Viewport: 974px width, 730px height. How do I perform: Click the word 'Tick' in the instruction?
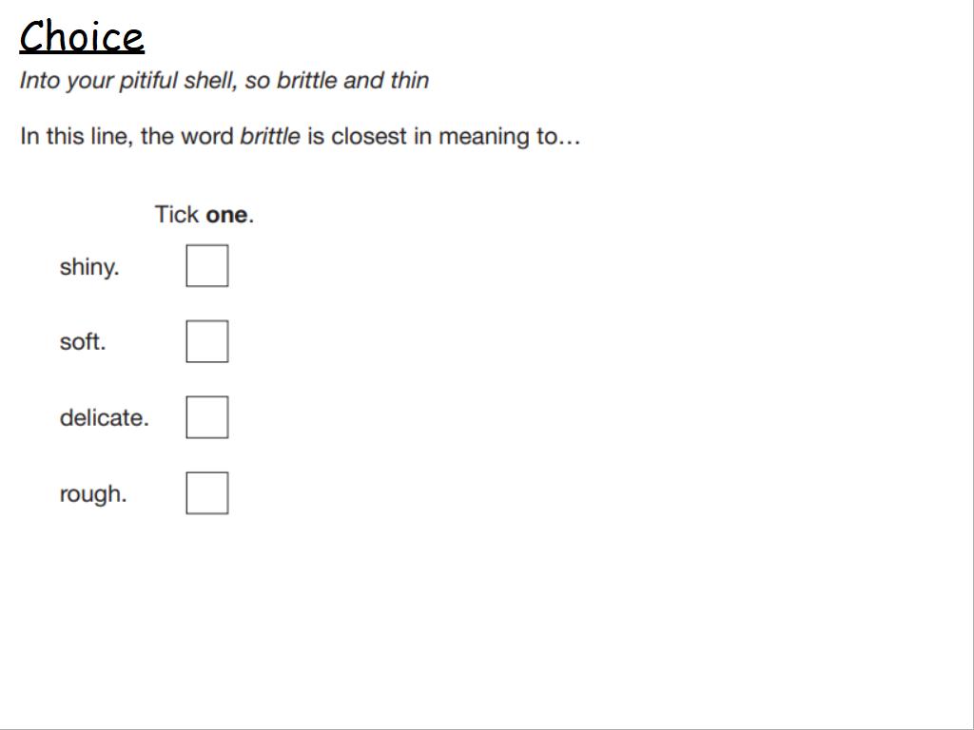click(x=177, y=214)
